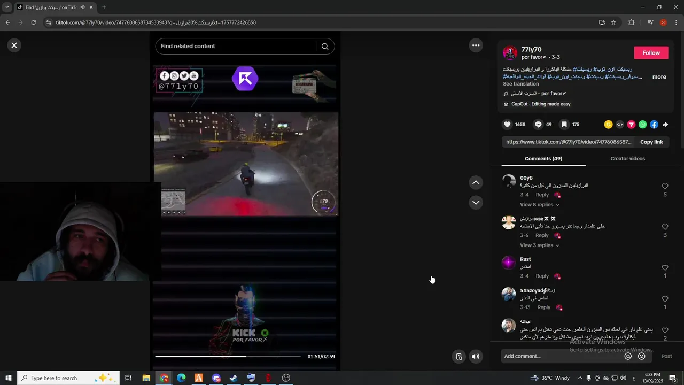Repost the video with the yellow repost icon
Image resolution: width=684 pixels, height=385 pixels.
(x=608, y=125)
